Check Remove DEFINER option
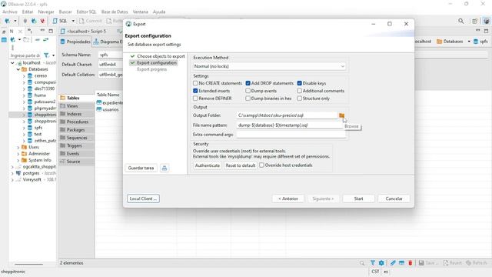This screenshot has height=277, width=492. 195,98
